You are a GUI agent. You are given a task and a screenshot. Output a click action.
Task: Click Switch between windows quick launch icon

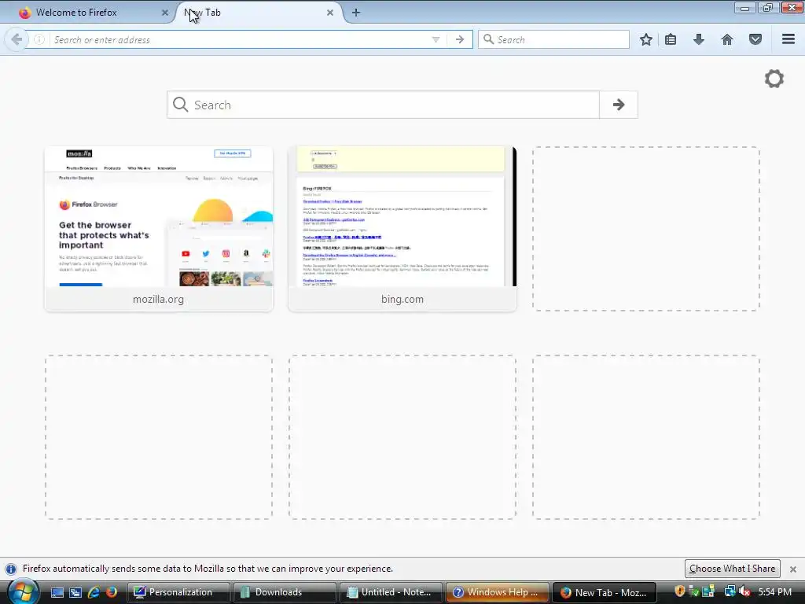tap(75, 593)
